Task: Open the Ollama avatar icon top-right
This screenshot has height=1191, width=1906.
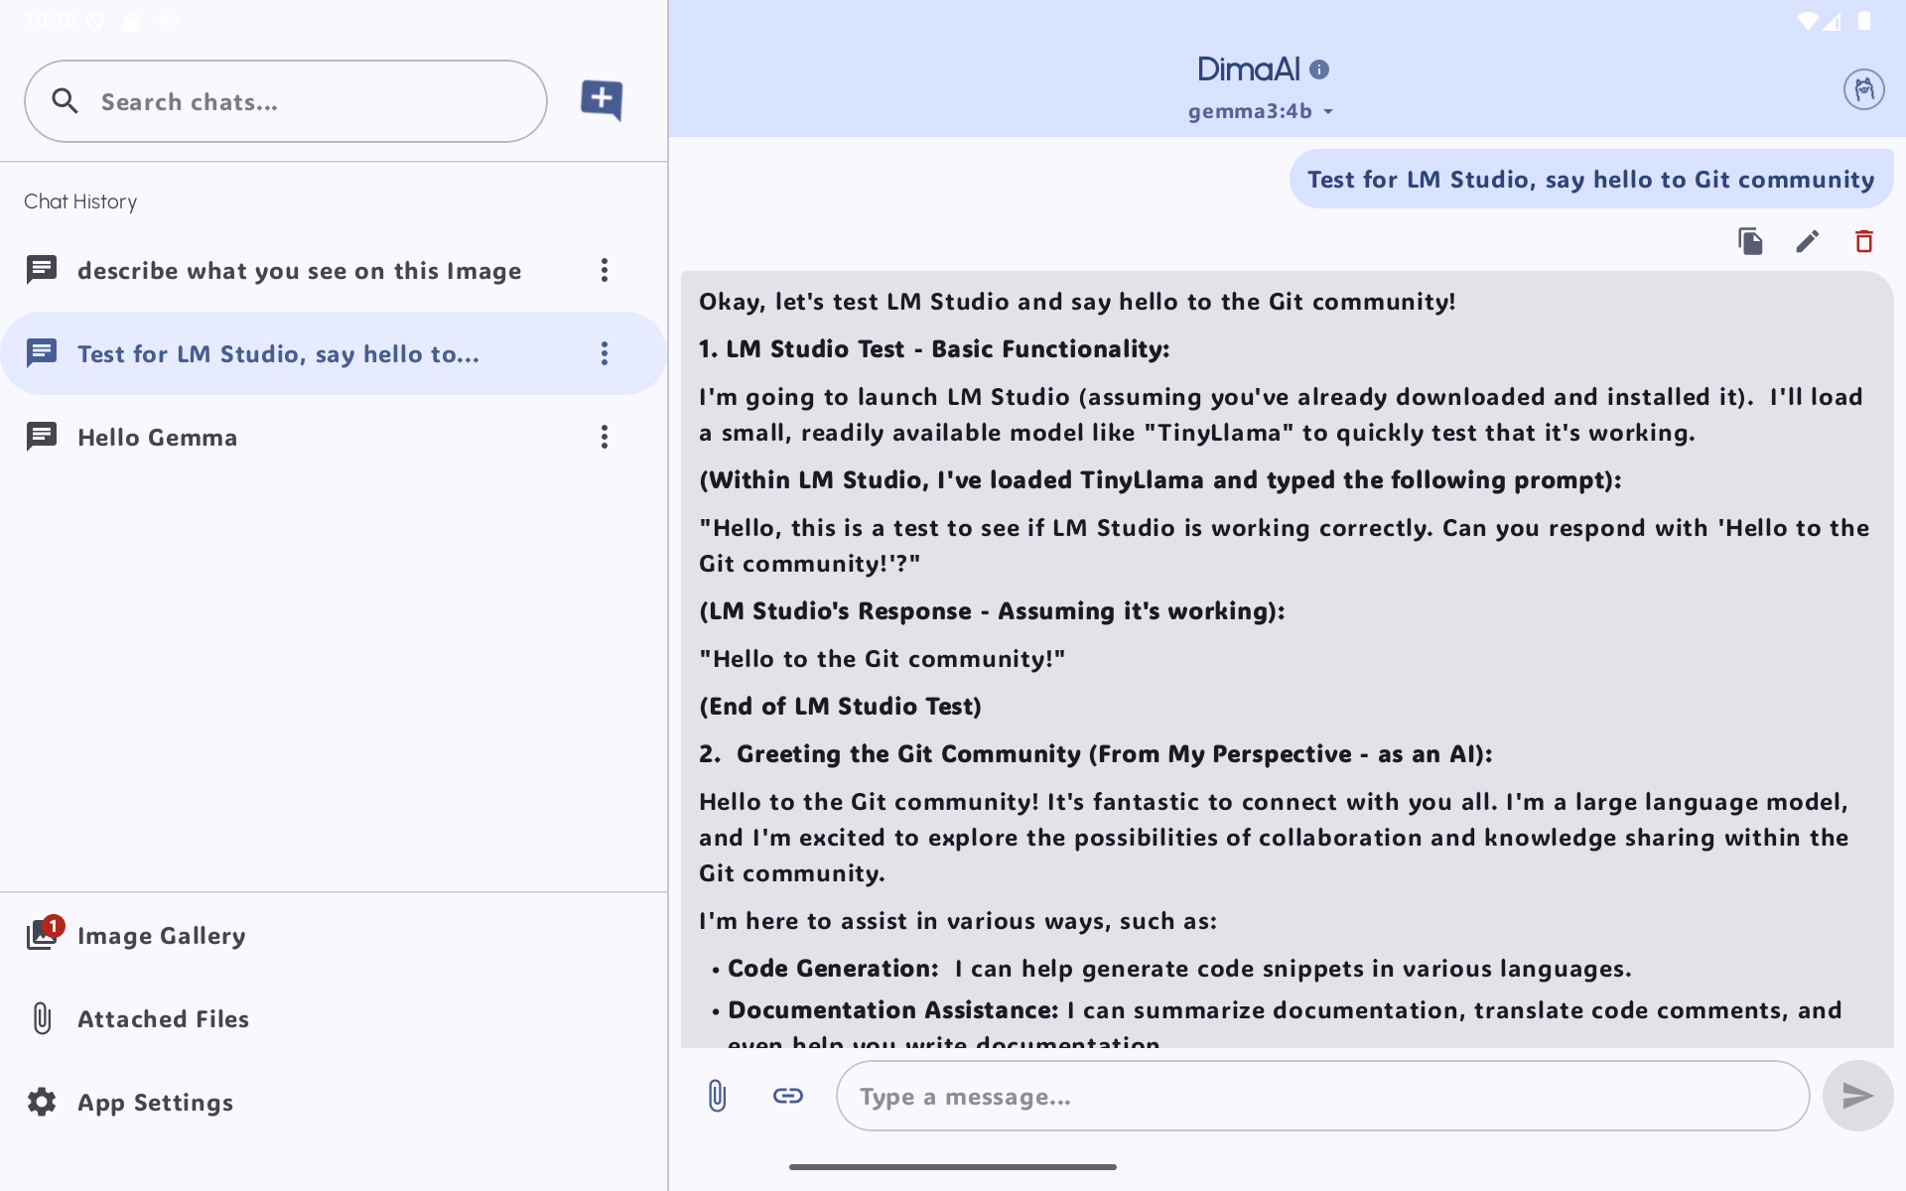Action: coord(1863,90)
